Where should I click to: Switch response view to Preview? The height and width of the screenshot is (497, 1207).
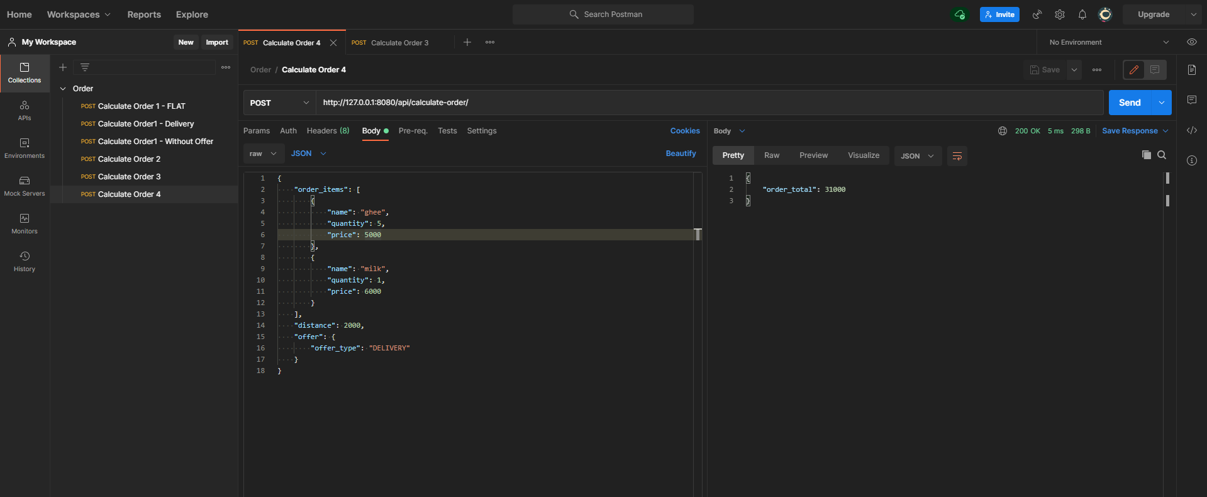click(813, 155)
